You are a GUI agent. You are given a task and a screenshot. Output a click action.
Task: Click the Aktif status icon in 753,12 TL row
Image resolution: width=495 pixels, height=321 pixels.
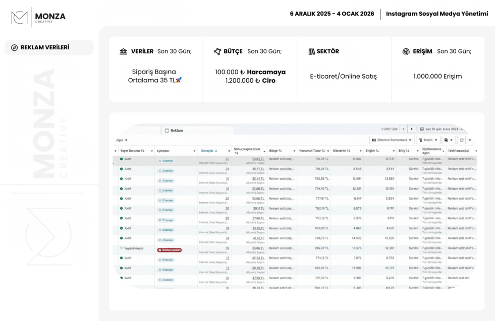pyautogui.click(x=122, y=218)
